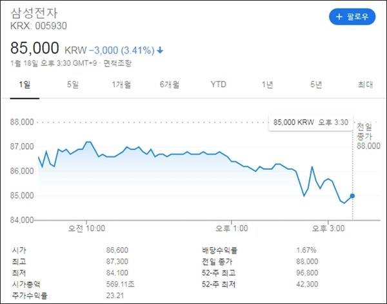387x304 pixels.
Task: Click the 85,000 KRW chart tooltip
Action: (x=310, y=121)
